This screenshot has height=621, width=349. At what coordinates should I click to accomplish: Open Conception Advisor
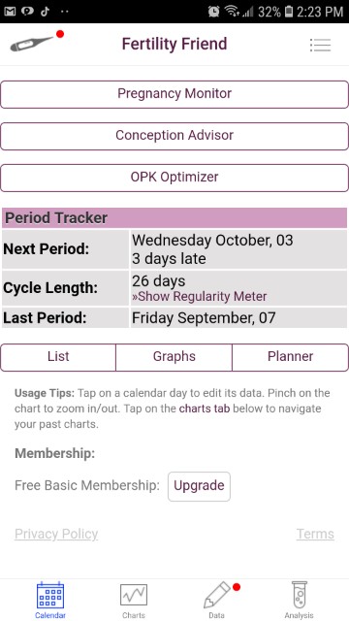[x=174, y=136]
